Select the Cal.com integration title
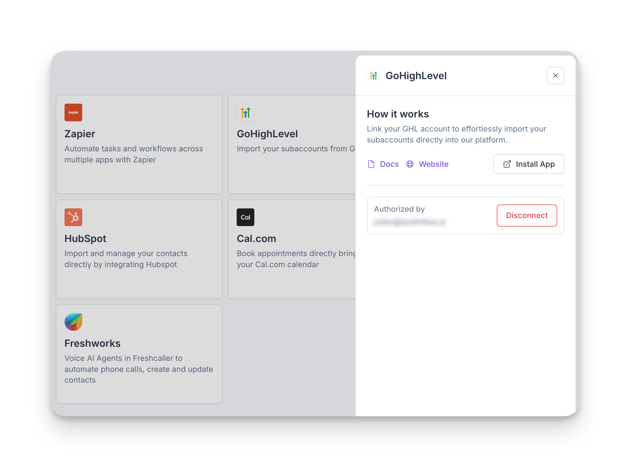 256,238
